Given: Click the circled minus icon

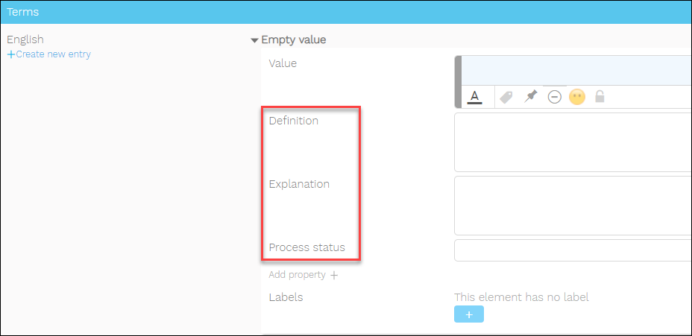Looking at the screenshot, I should pyautogui.click(x=554, y=97).
